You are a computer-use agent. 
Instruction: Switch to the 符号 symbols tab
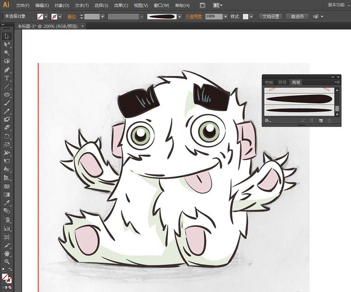[x=282, y=82]
